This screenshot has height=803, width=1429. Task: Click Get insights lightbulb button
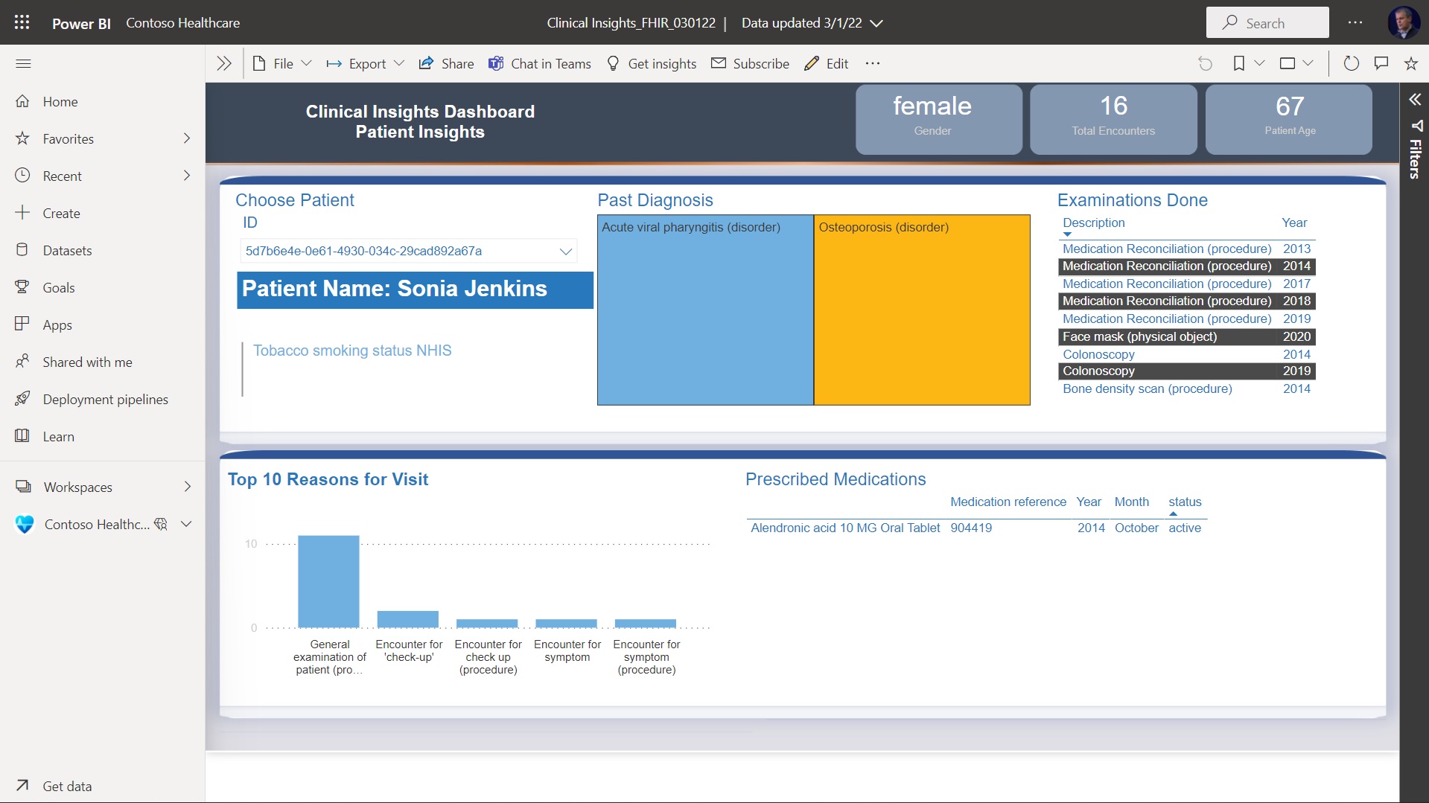click(x=652, y=63)
